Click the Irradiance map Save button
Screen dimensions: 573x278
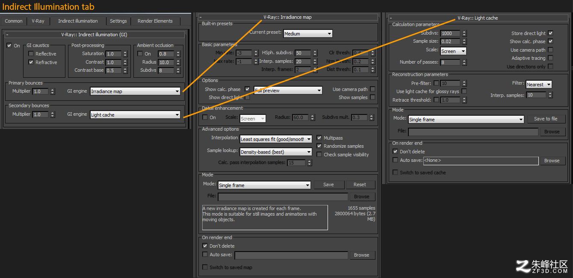(x=328, y=184)
